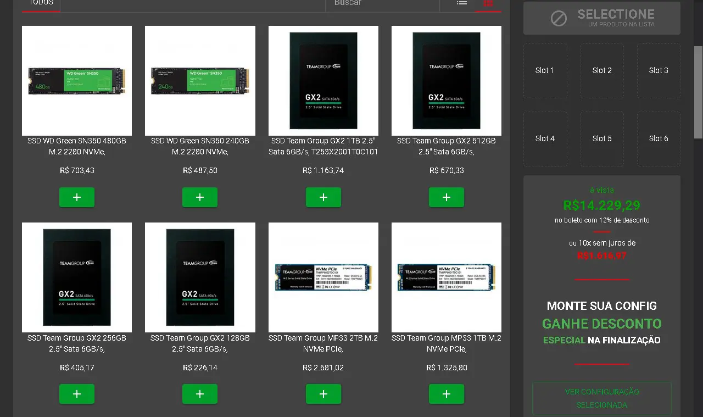Screen dimensions: 703x417
Task: View Team Group GX2 1TB product image
Action: [323, 81]
